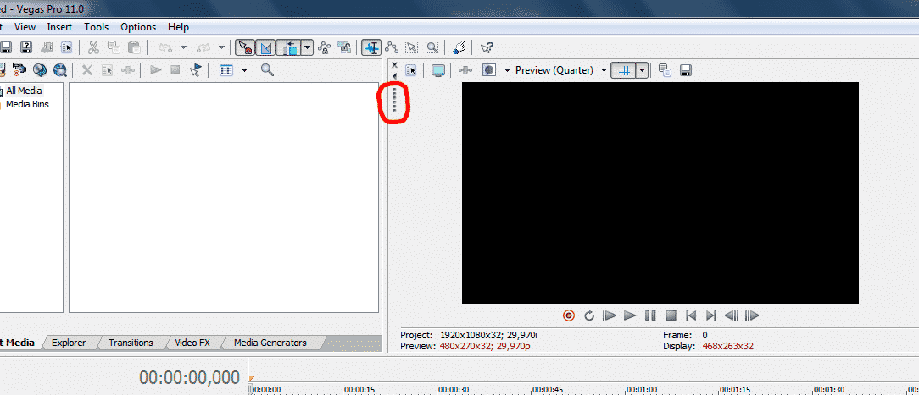Image resolution: width=919 pixels, height=395 pixels.
Task: Select the Envelope edit tool icon
Action: pyautogui.click(x=391, y=48)
